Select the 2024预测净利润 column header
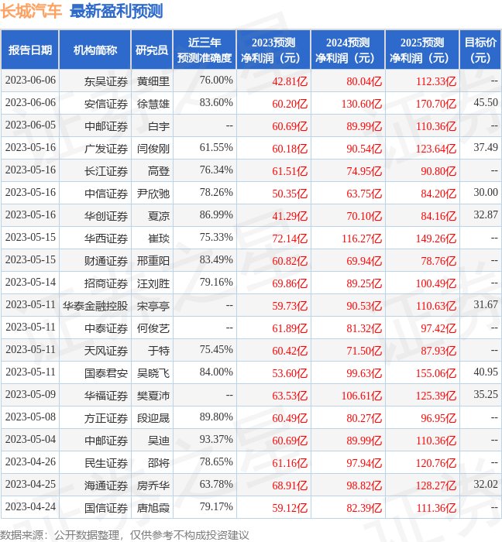Viewport: 502px width, 542px height. click(x=348, y=50)
